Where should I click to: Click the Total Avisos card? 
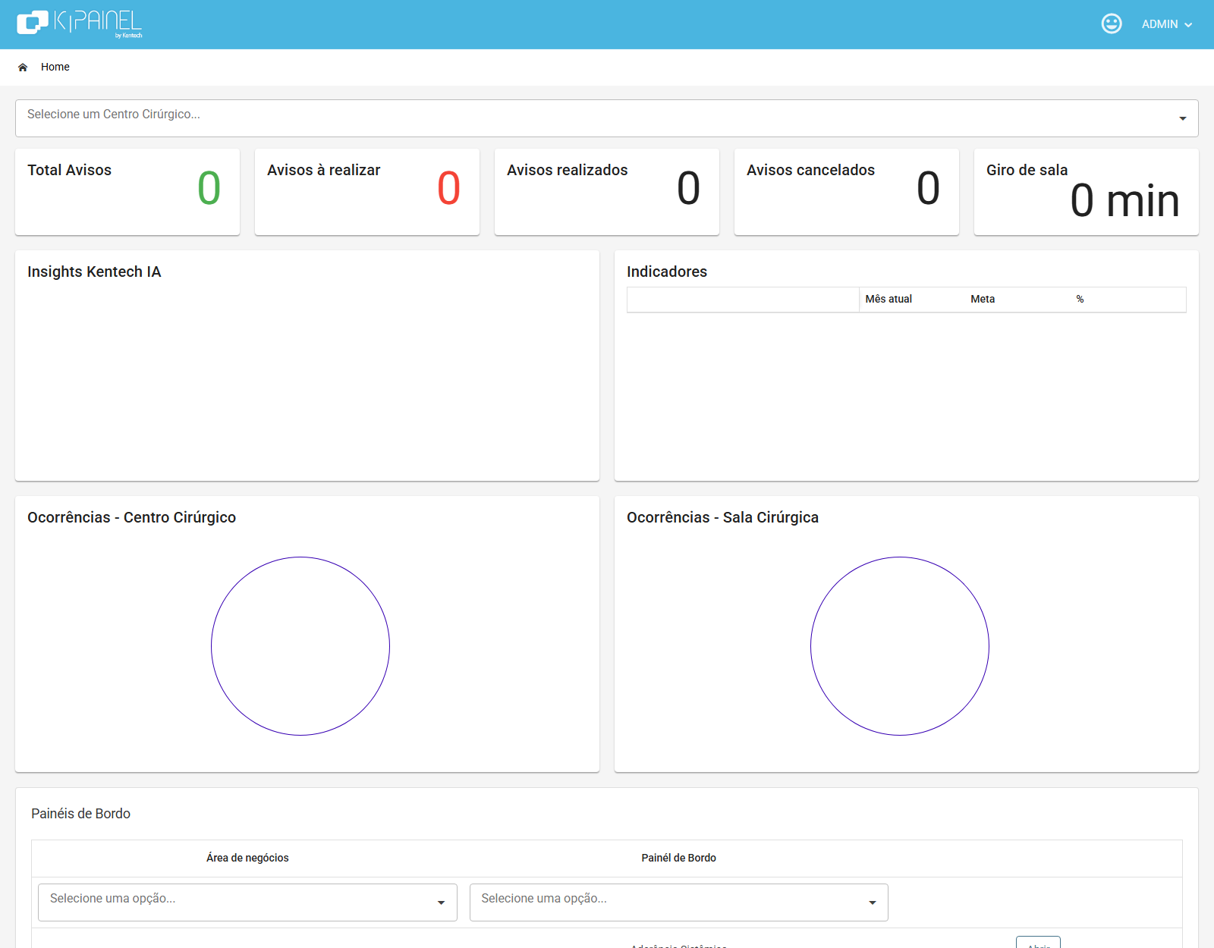(x=127, y=192)
